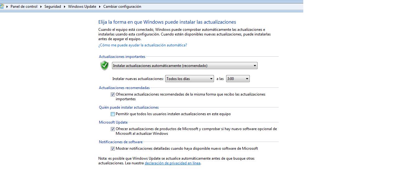The width and height of the screenshot is (400, 193).
Task: Toggle 'Mostrar notificaciones detalladas' checkbox
Action: click(113, 148)
